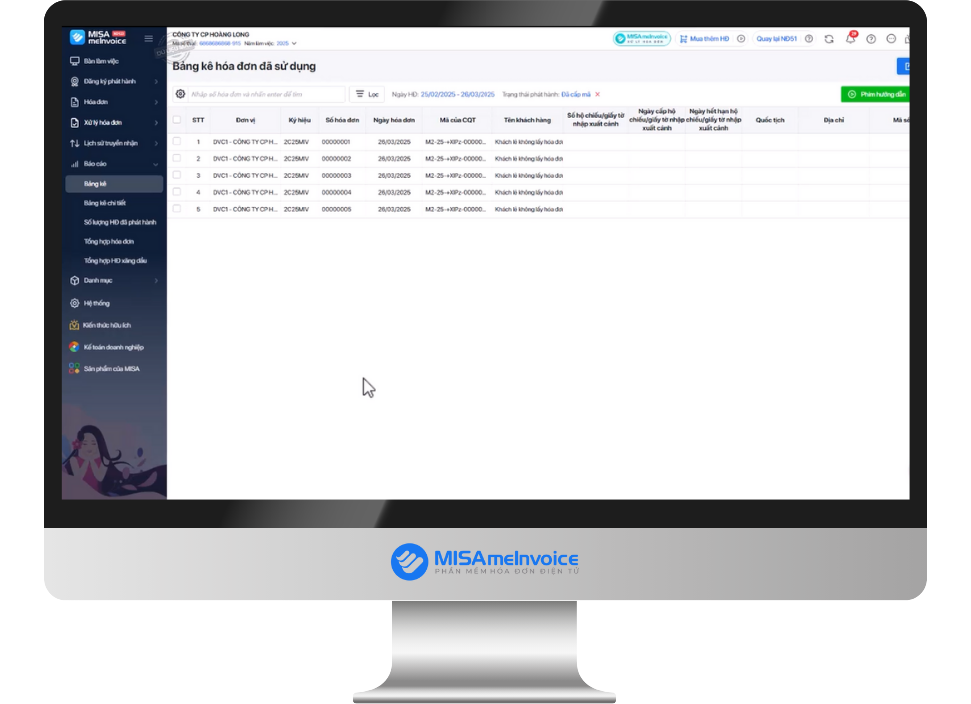
Task: Tick the select-all checkbox in table header
Action: [x=177, y=120]
